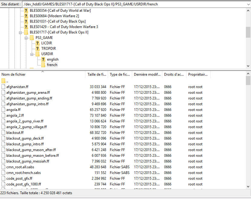
Task: Click the BLES00354 World at War folder icon
Action: (x=26, y=11)
